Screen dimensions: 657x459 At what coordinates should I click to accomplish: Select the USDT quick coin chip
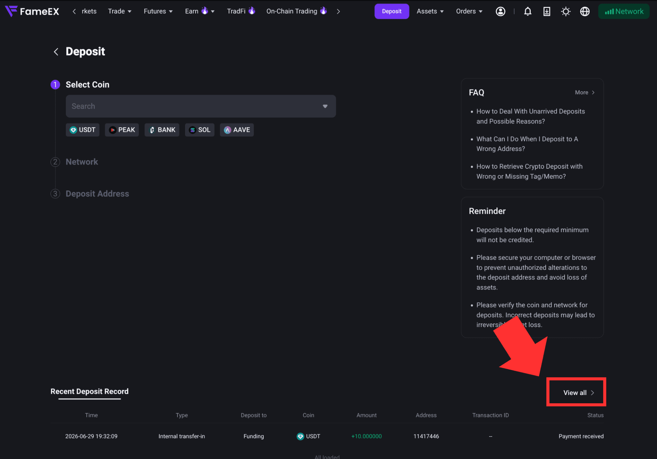point(82,130)
